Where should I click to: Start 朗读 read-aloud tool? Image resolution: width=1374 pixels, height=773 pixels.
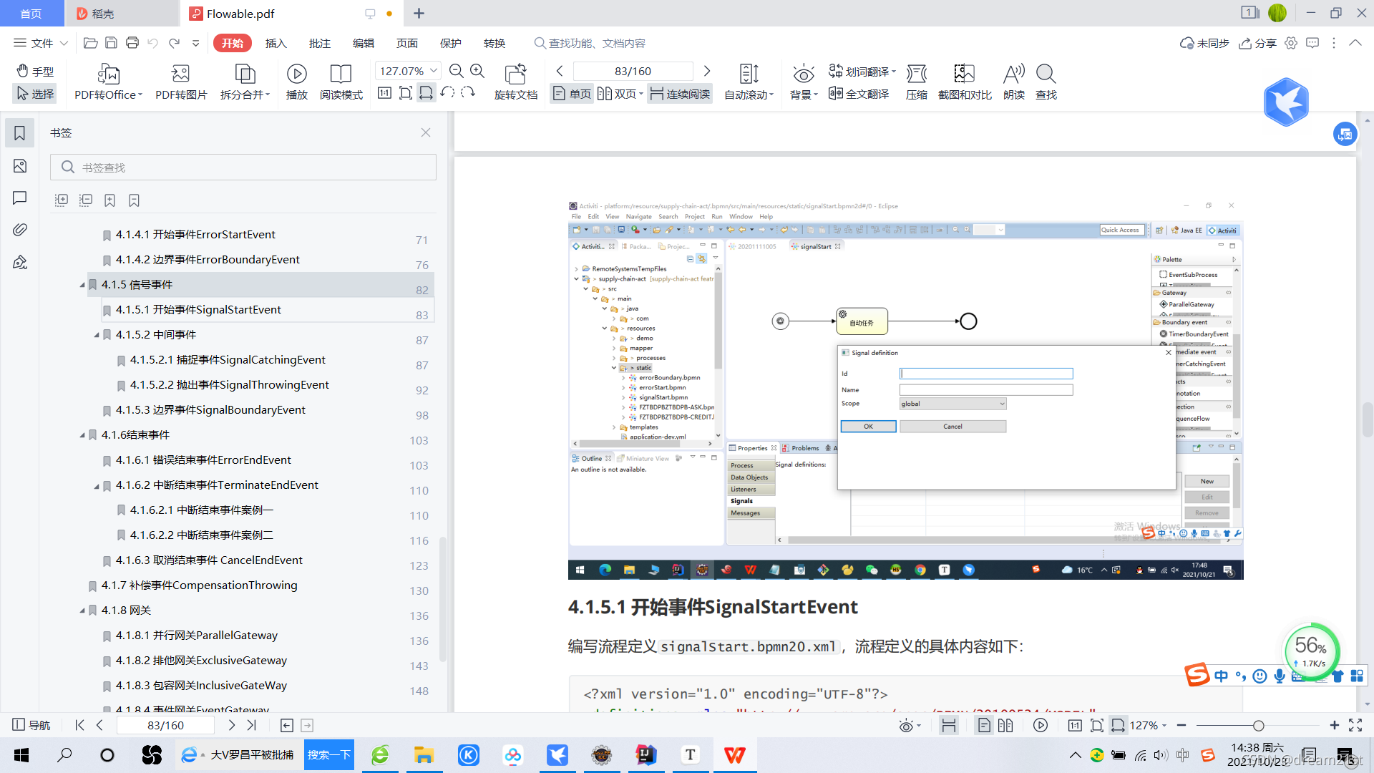[x=1013, y=82]
